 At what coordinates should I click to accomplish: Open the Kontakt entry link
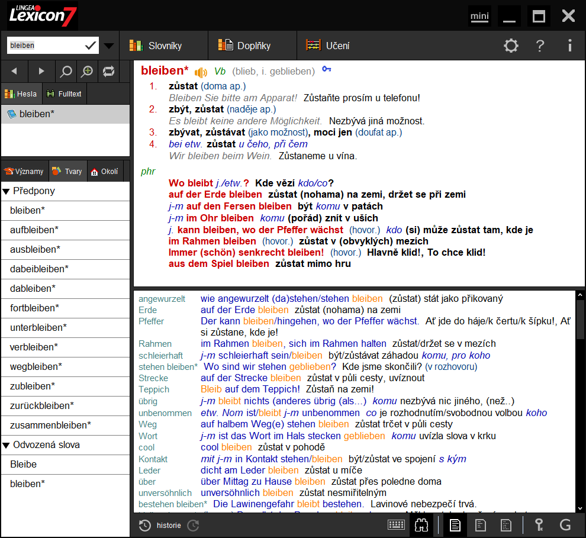click(153, 459)
